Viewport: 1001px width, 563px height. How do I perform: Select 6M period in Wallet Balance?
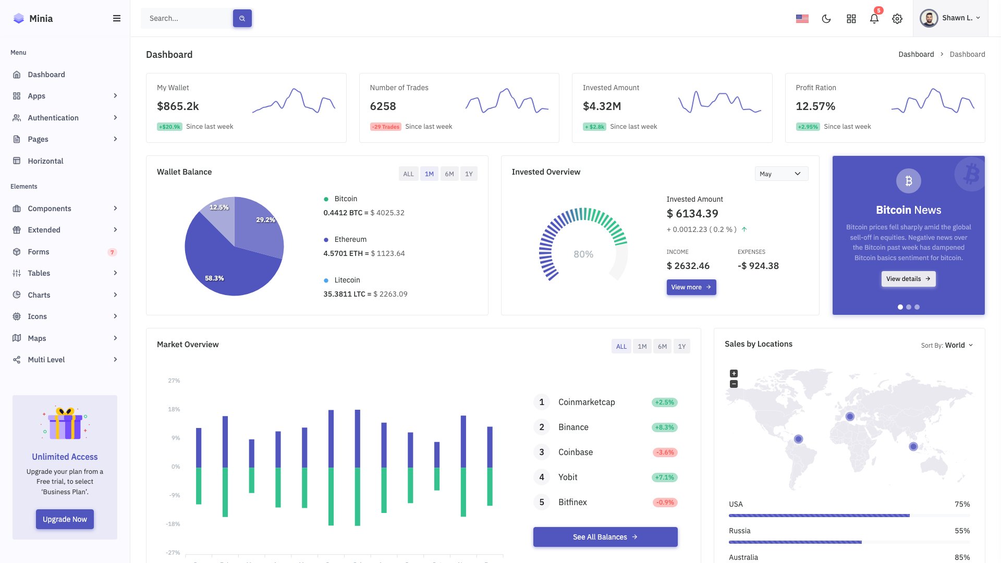click(x=449, y=174)
